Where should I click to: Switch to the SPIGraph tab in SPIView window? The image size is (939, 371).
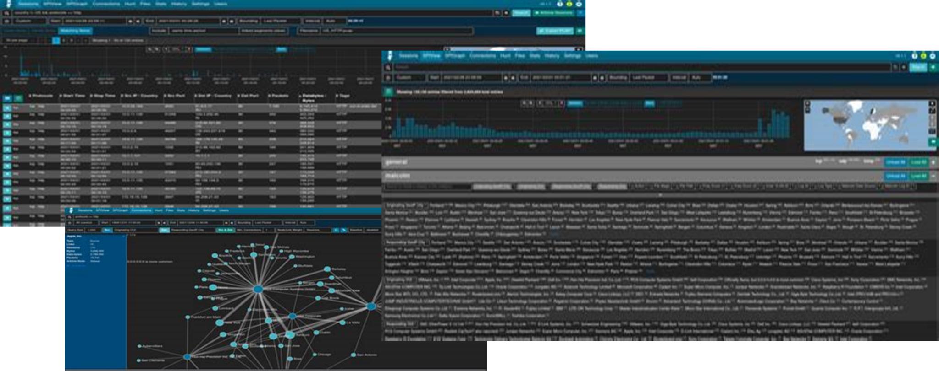point(455,56)
